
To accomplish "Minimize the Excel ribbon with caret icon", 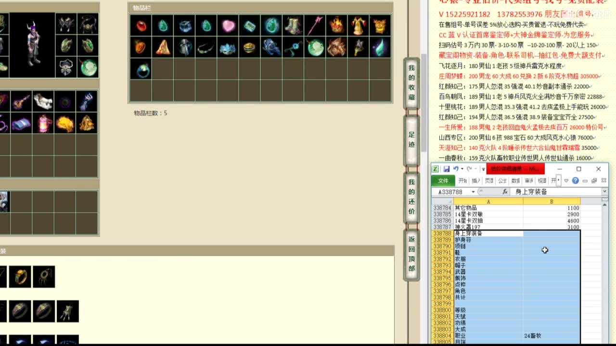I will (x=566, y=181).
